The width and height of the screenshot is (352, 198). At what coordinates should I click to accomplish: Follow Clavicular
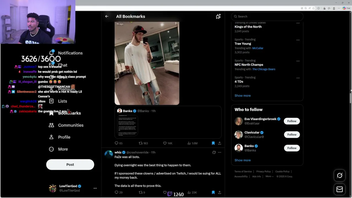coord(292,135)
